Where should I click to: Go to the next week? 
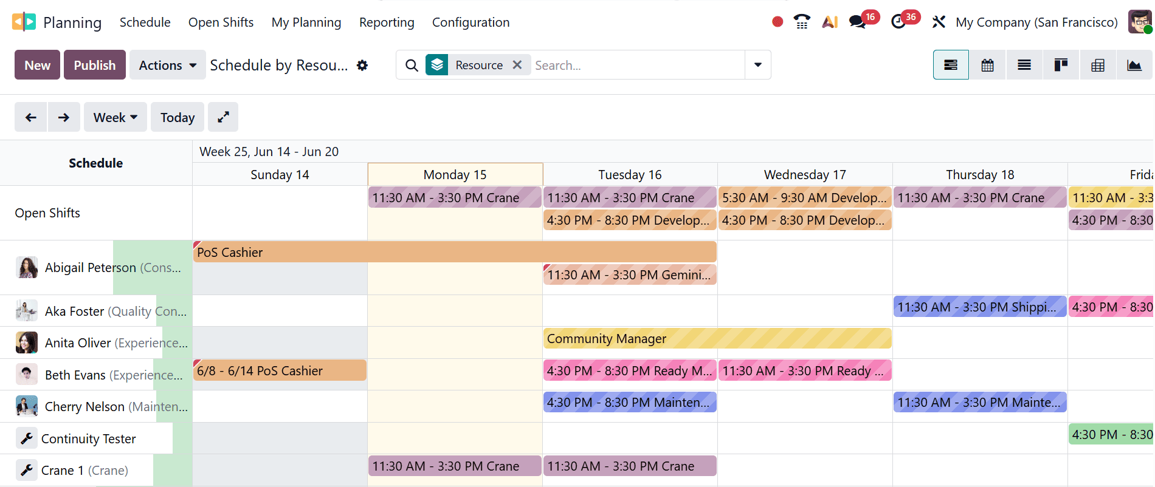coord(64,117)
